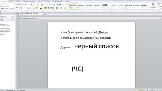Open the Вид ribbon tab
Viewport: 162px width, 91px height.
tap(67, 1)
